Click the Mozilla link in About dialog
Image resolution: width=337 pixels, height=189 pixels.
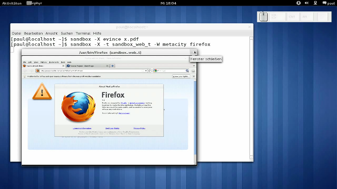(123, 103)
